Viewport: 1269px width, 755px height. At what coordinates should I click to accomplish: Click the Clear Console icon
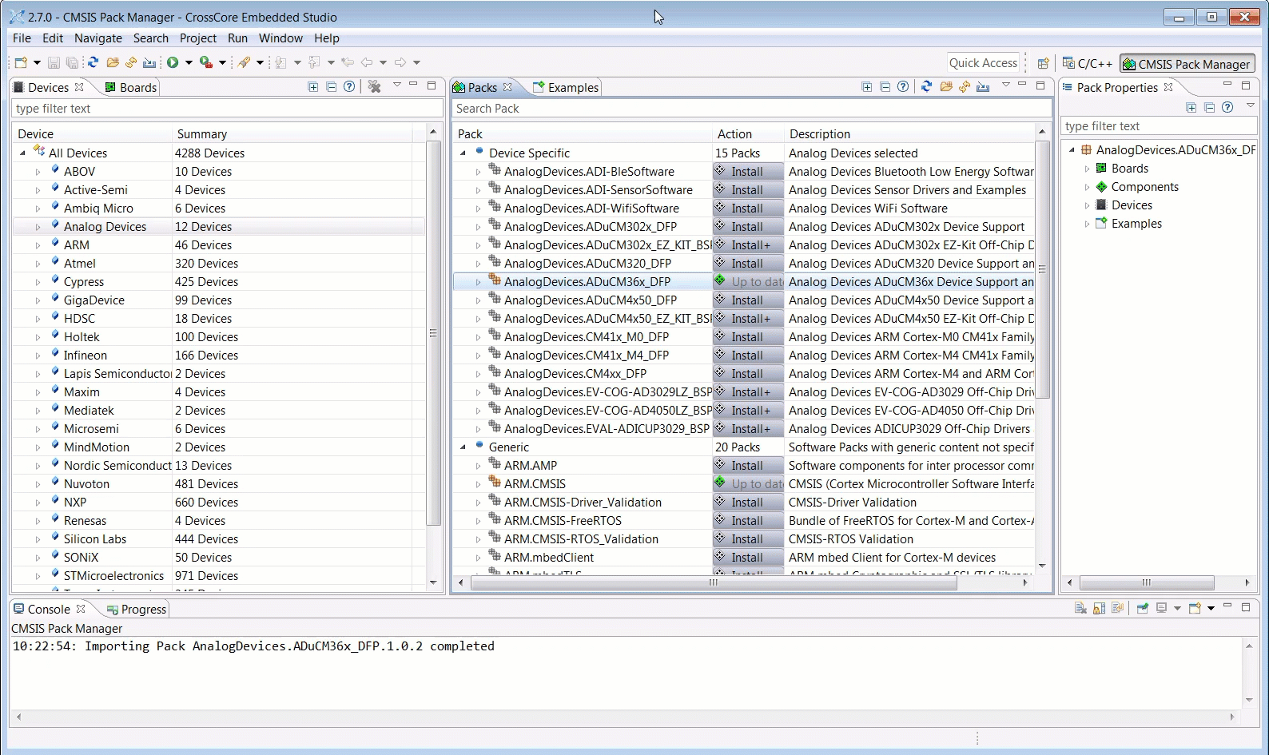(x=1080, y=609)
